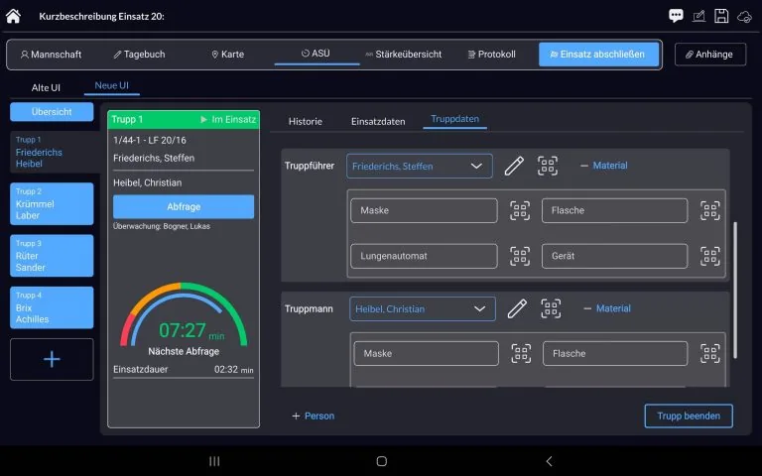This screenshot has height=476, width=762.
Task: Scan QR code next to Truppmann dropdown
Action: (551, 308)
